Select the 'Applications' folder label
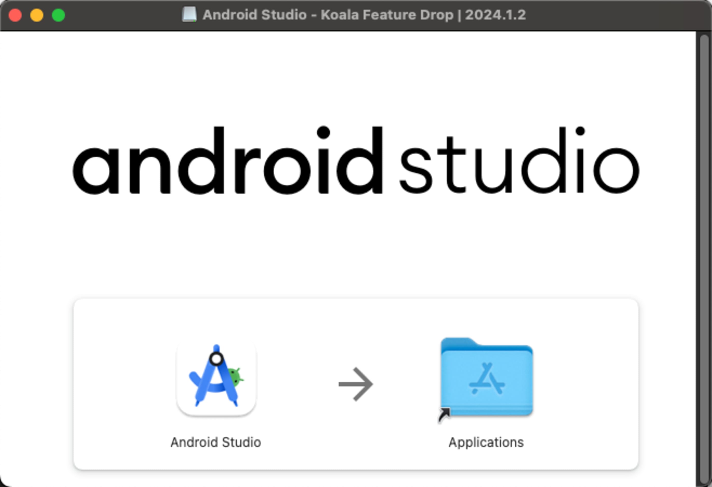 tap(486, 442)
